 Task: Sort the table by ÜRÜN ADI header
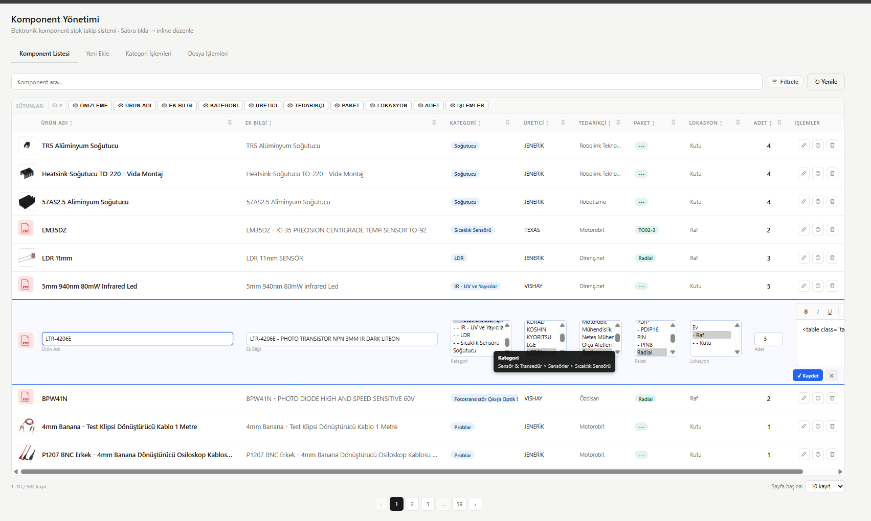pos(56,123)
